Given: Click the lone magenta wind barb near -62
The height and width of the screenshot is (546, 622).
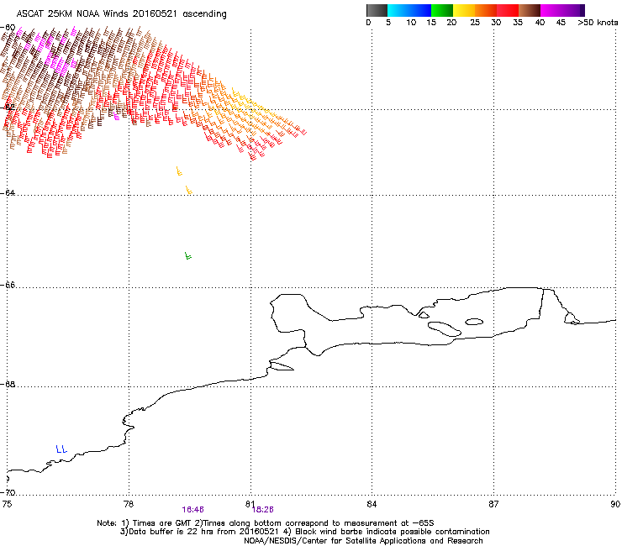Looking at the screenshot, I should coord(116,116).
